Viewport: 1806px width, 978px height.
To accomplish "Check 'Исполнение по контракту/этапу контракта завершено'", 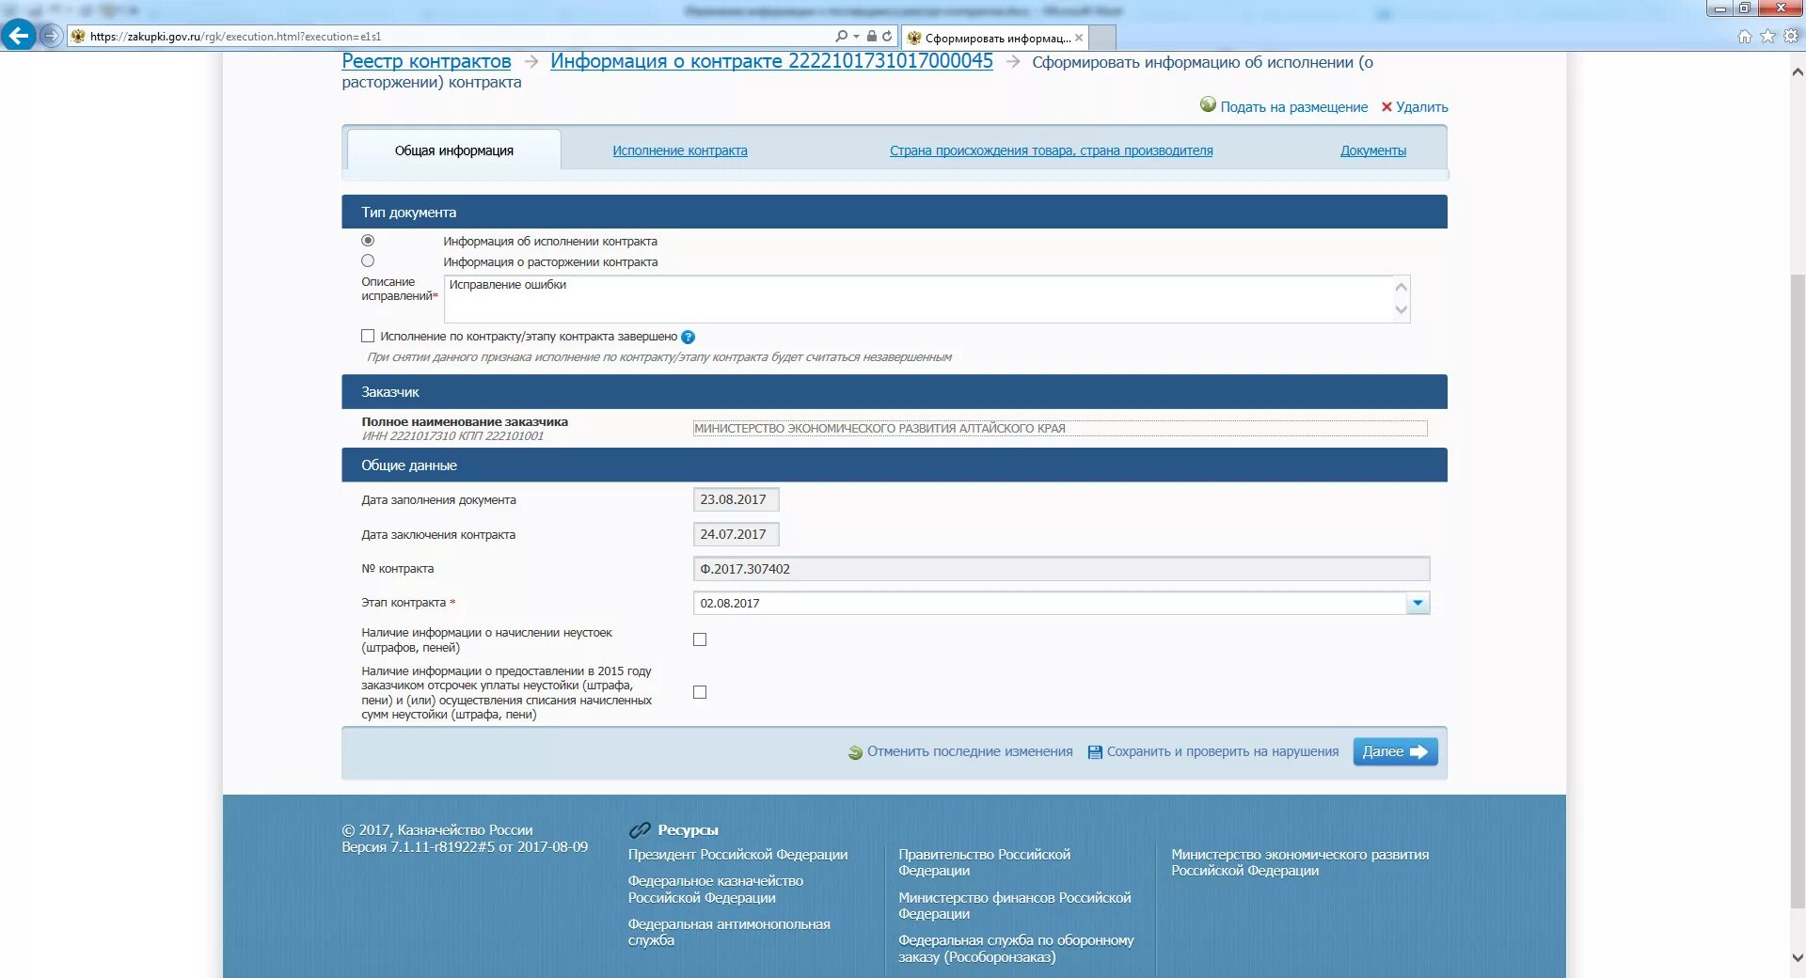I will [x=368, y=336].
